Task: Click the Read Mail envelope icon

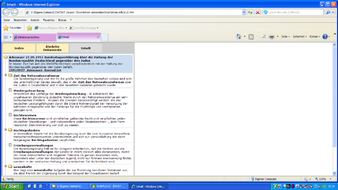Action: tap(263, 37)
